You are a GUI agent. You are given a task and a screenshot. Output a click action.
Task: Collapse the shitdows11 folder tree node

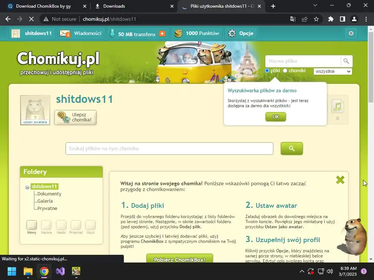pos(27,187)
